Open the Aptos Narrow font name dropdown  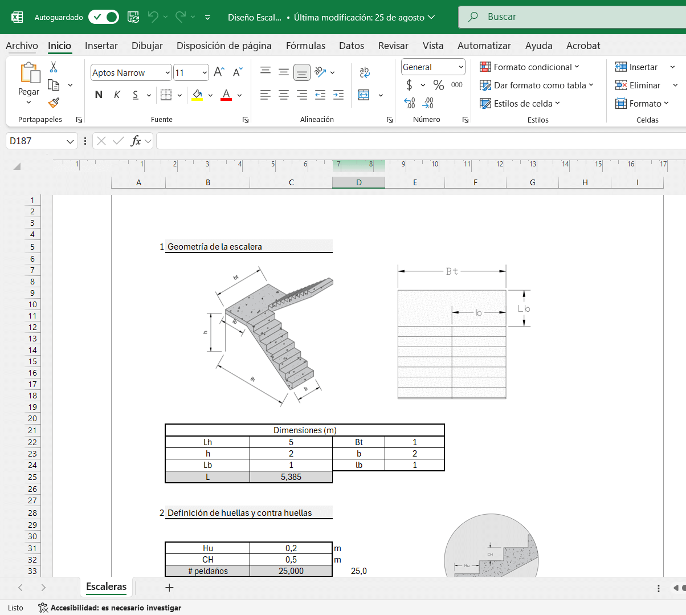click(x=168, y=72)
